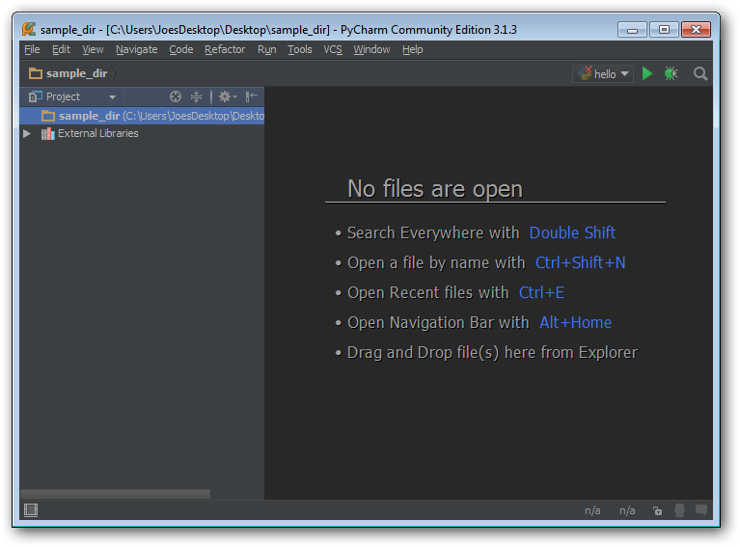Open the Help menu
The height and width of the screenshot is (547, 740).
[x=413, y=49]
